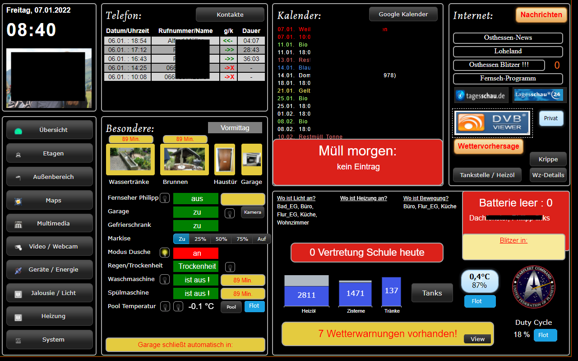Open the Wassertränke camera thumbnail
578x361 pixels.
pyautogui.click(x=130, y=159)
